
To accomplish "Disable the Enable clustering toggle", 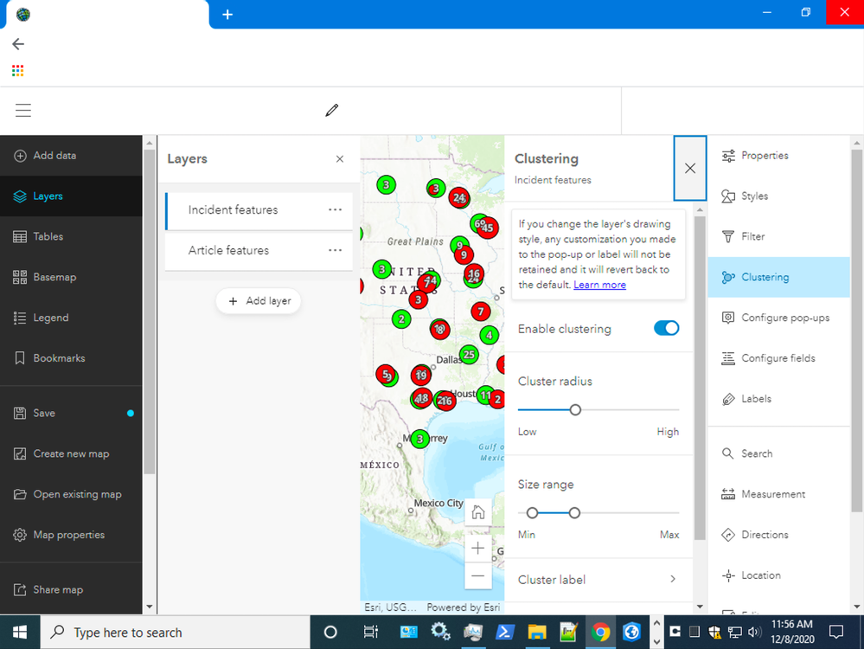I will pyautogui.click(x=666, y=328).
